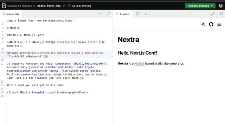The image size is (225, 126).
Task: Open the terminal panel icon
Action: 146,14
